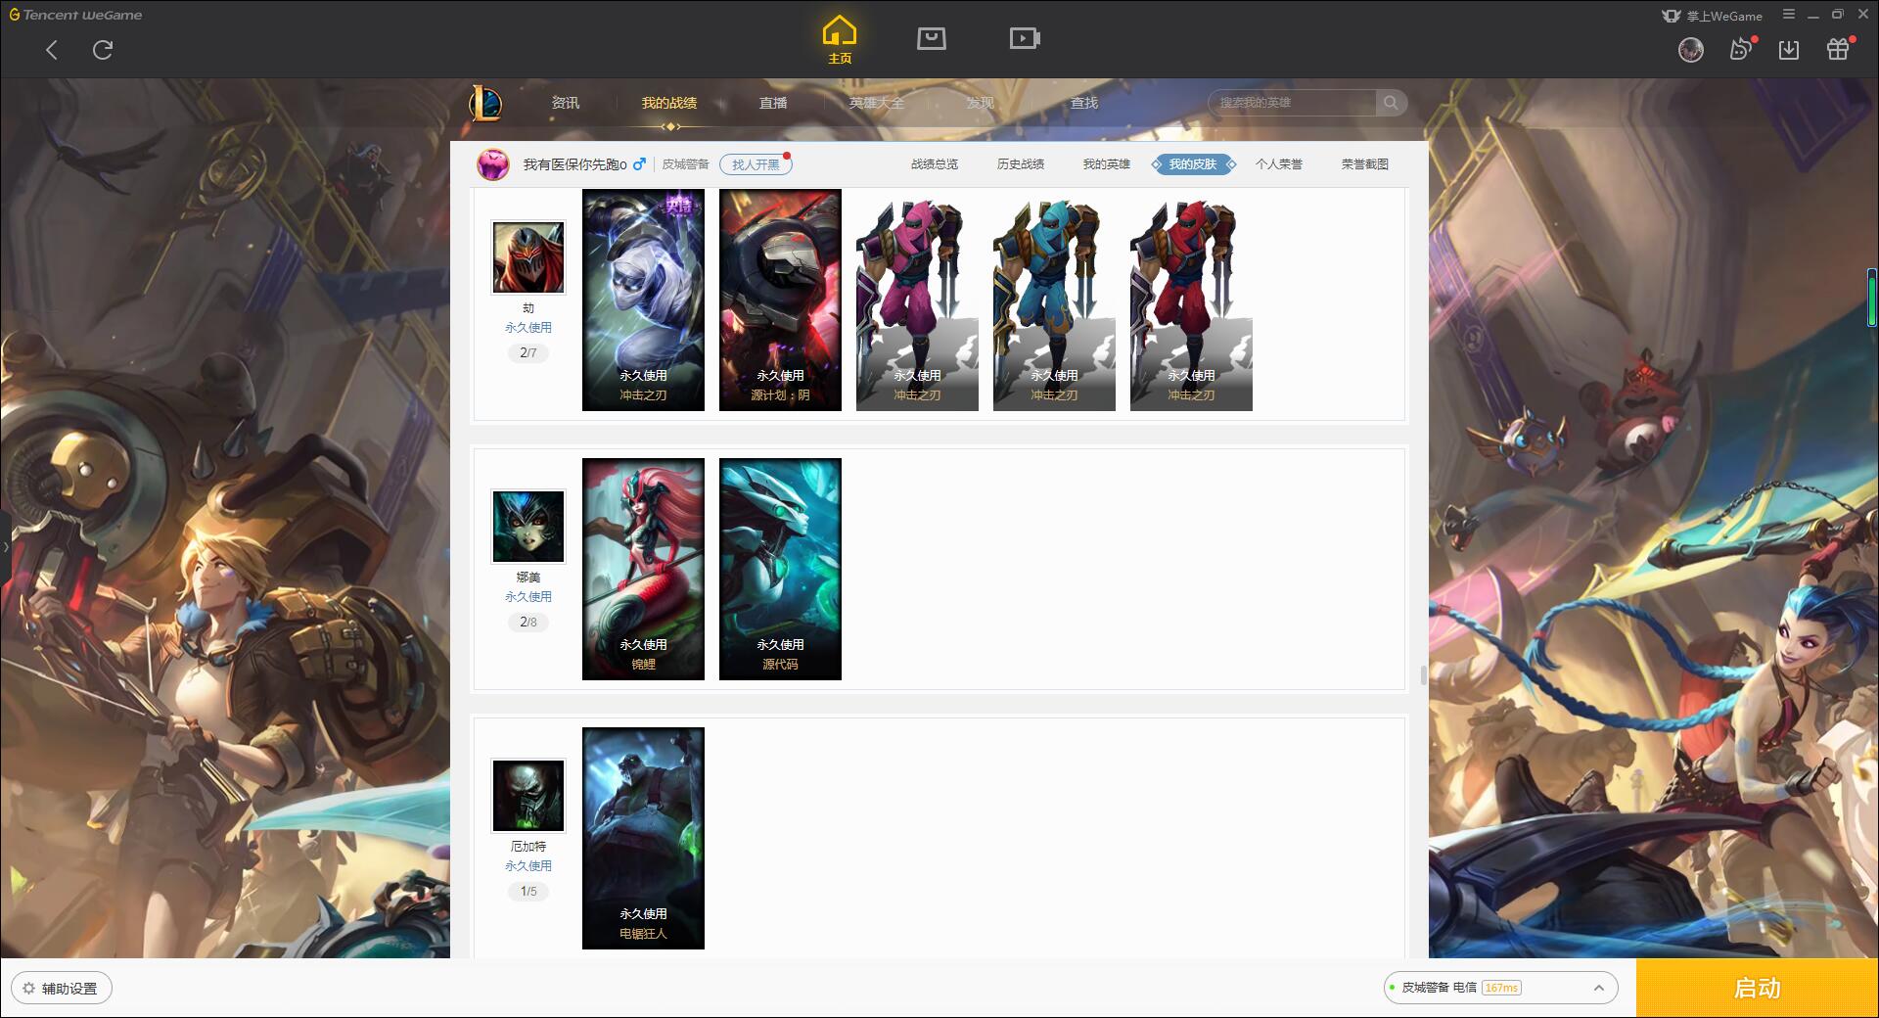Open the 电锯狂人 Urgot skin card
The width and height of the screenshot is (1879, 1018).
[x=643, y=838]
